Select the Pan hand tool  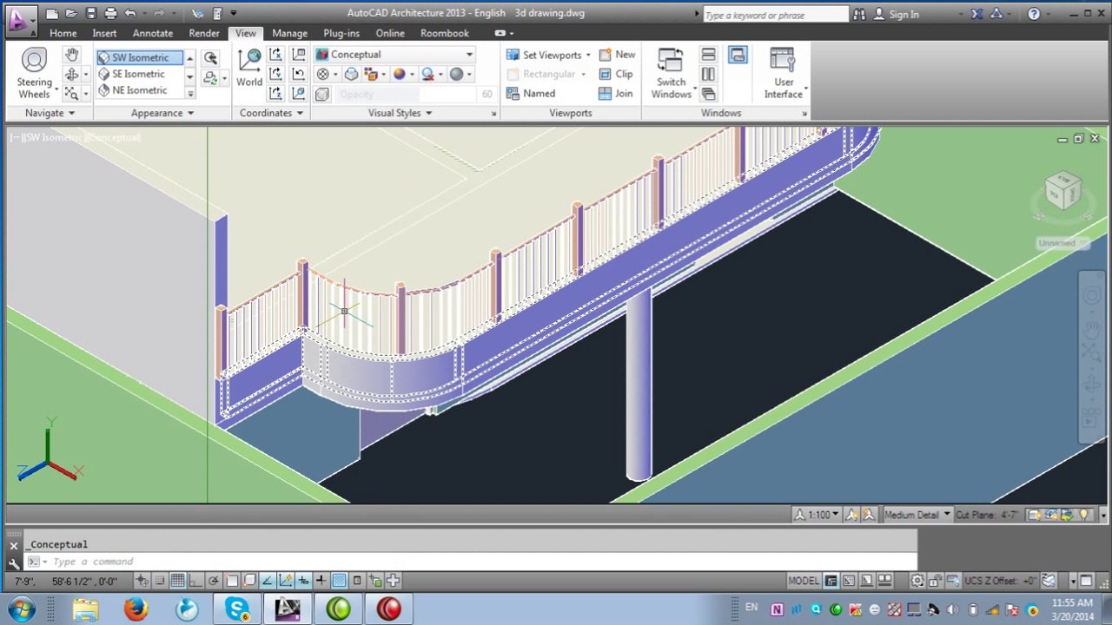72,55
